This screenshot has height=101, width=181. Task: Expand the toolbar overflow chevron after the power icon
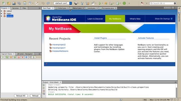click(x=129, y=3)
